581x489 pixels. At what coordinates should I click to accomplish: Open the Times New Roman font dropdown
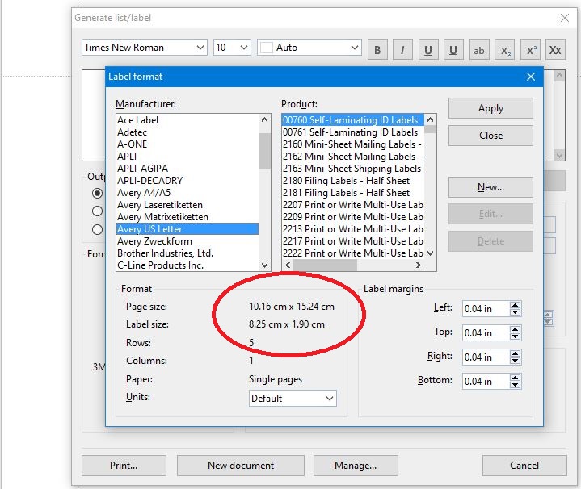coord(145,48)
